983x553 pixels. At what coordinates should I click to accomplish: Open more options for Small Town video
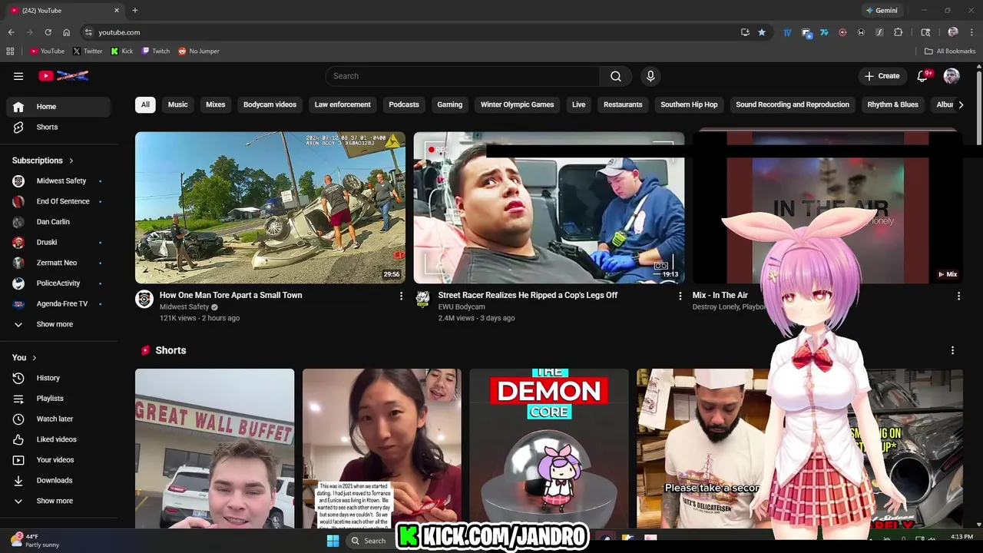tap(401, 296)
